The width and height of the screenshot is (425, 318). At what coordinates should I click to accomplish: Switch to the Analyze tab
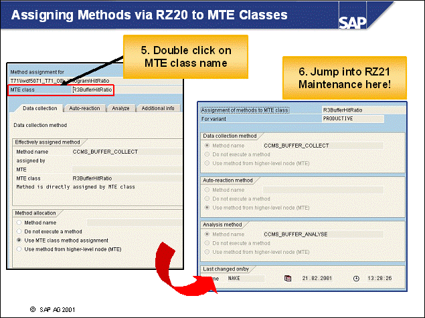120,108
